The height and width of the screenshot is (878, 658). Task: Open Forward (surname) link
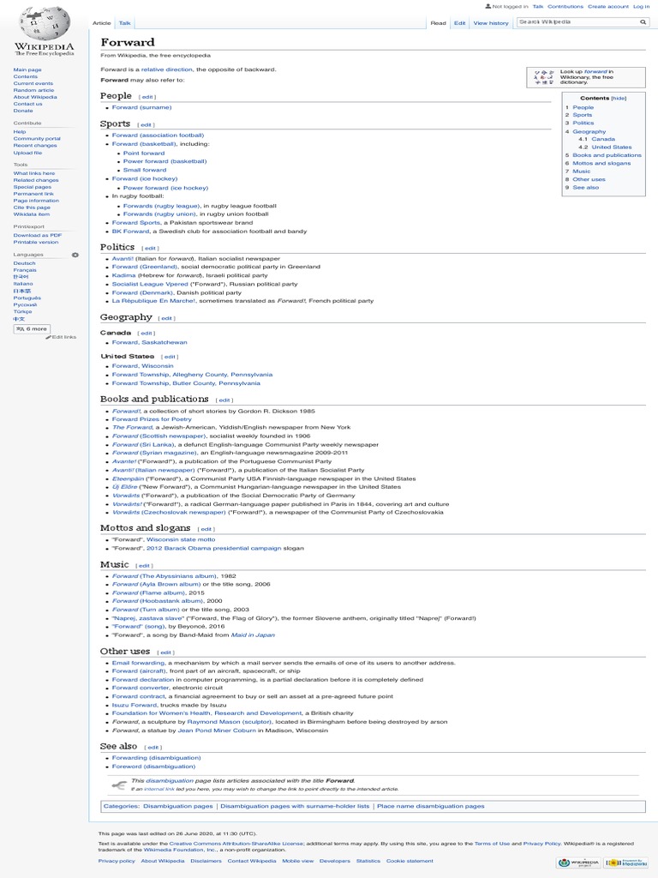tap(141, 107)
